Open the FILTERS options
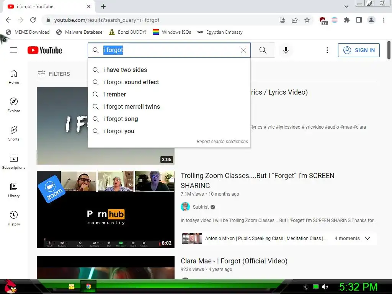392x294 pixels. (54, 74)
